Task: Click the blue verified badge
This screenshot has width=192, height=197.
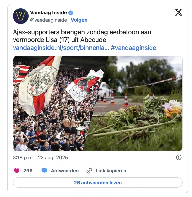Action: tap(70, 13)
